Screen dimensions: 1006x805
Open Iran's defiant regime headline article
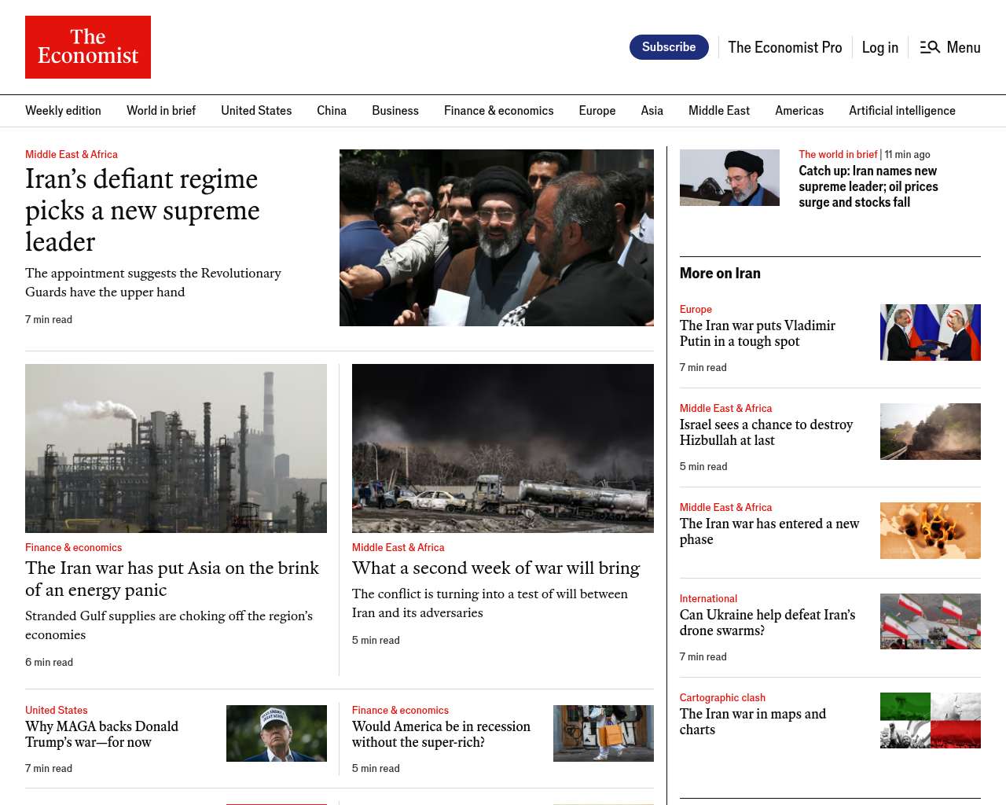click(141, 210)
